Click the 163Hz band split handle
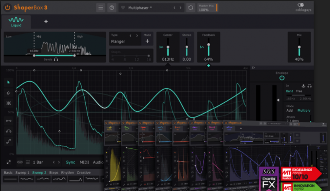Viewport: 330px width, 191px height. (34, 56)
